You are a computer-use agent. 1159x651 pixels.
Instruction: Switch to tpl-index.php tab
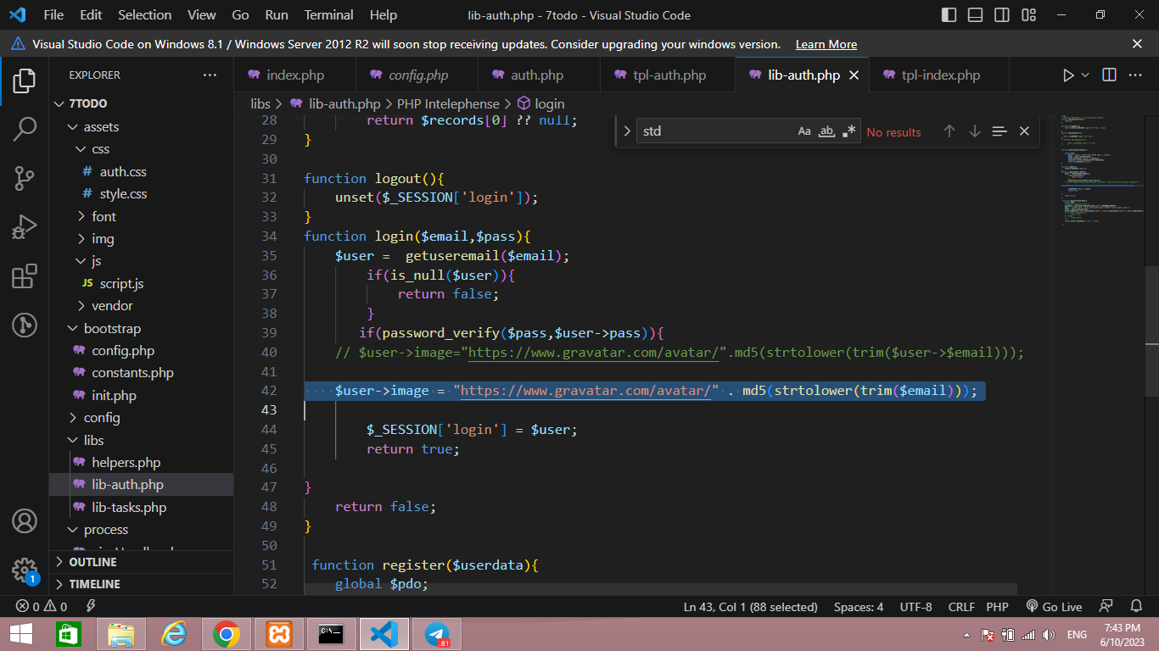pos(941,75)
